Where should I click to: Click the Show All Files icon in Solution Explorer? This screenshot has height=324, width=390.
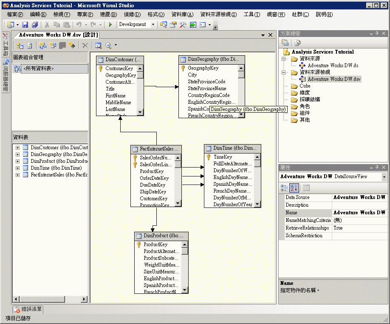(x=297, y=43)
